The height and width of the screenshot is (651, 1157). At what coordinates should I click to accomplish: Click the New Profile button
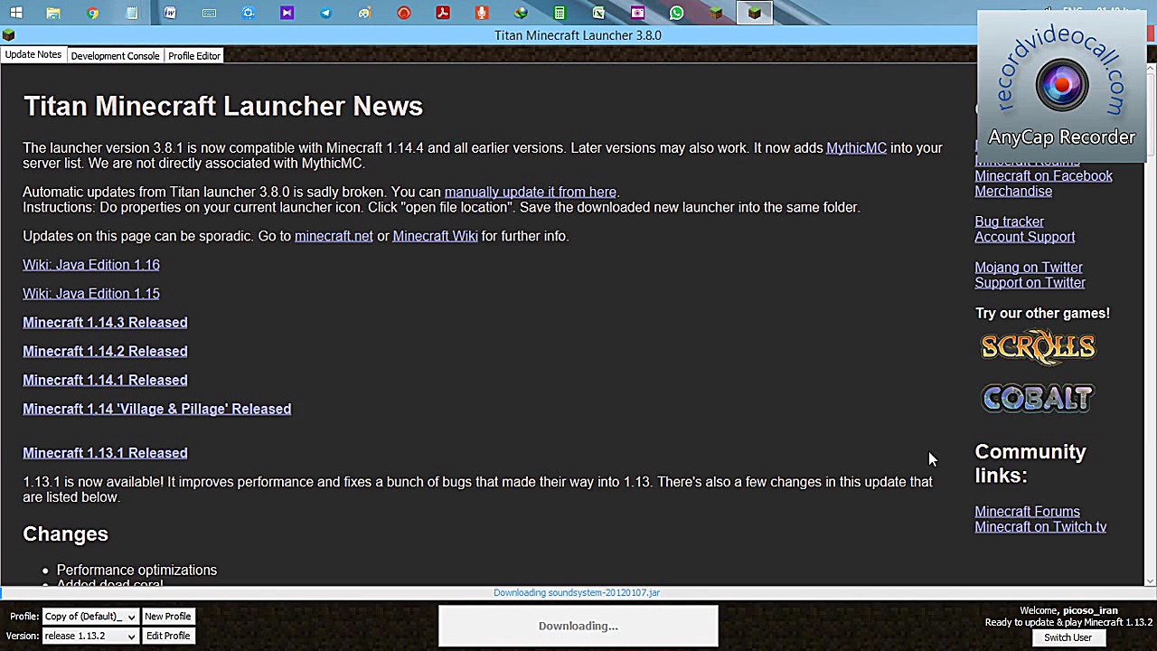coord(167,617)
